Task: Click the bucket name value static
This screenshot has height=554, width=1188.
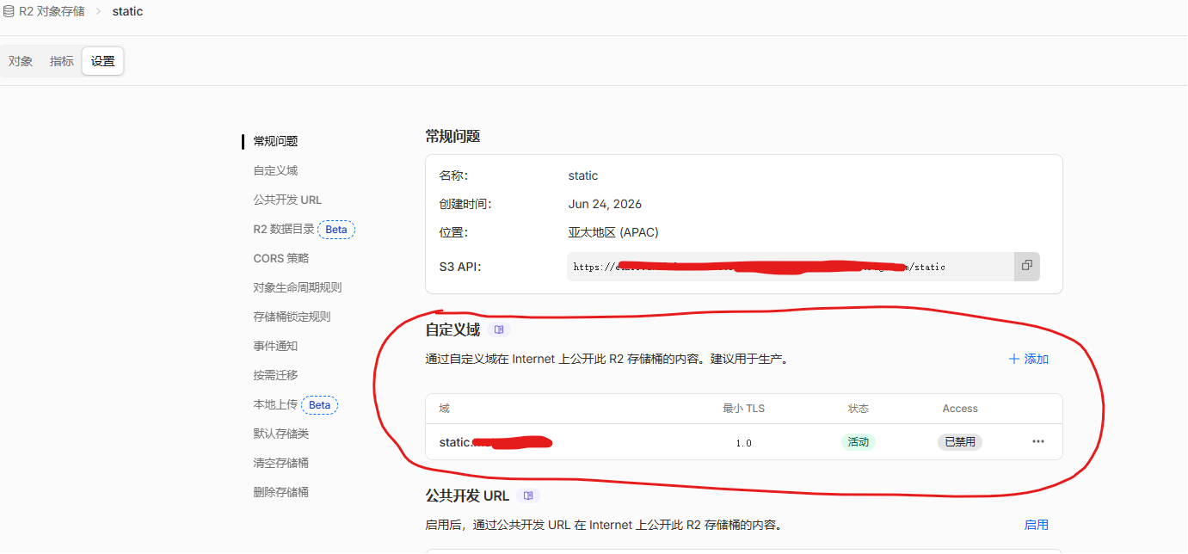Action: point(583,175)
